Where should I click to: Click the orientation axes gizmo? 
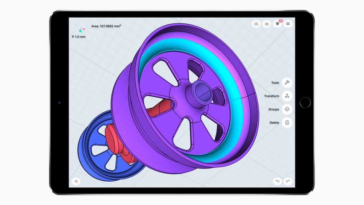coord(82,30)
